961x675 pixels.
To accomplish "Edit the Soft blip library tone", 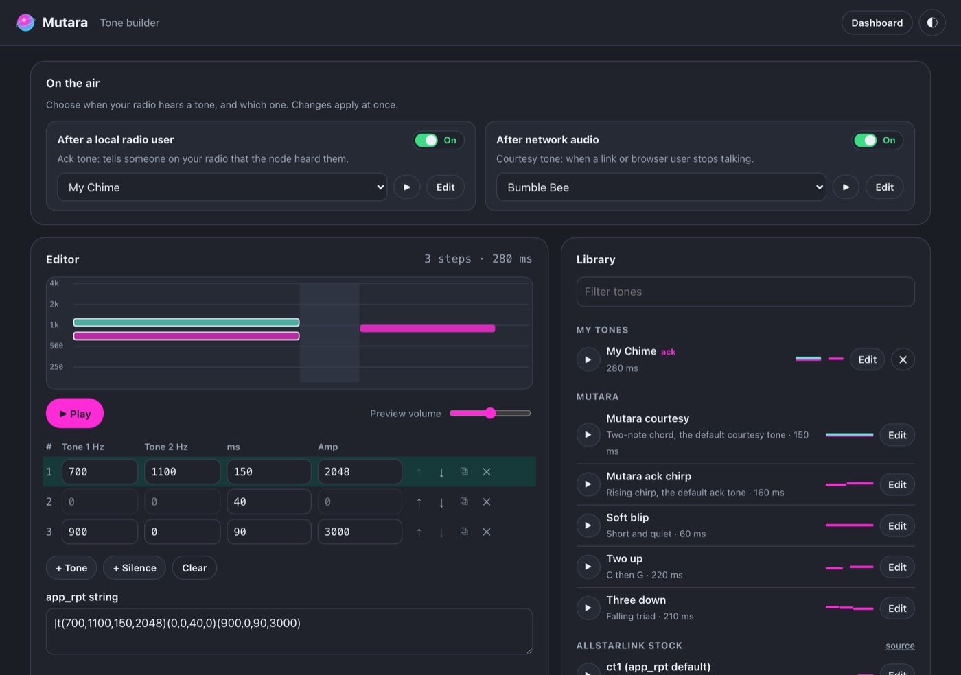I will pos(897,525).
